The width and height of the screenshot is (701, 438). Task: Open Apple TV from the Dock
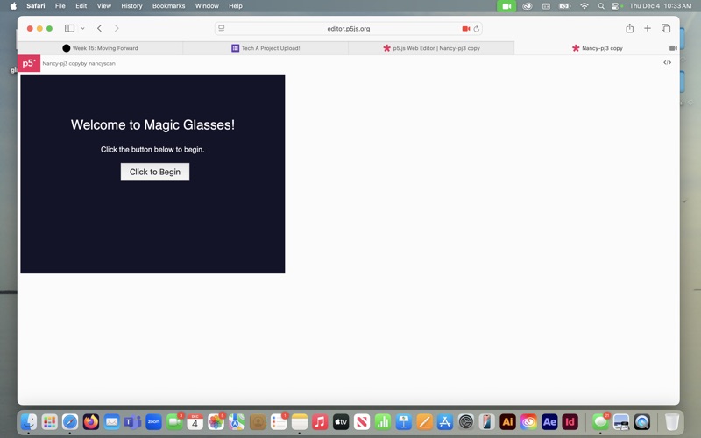[x=341, y=421]
